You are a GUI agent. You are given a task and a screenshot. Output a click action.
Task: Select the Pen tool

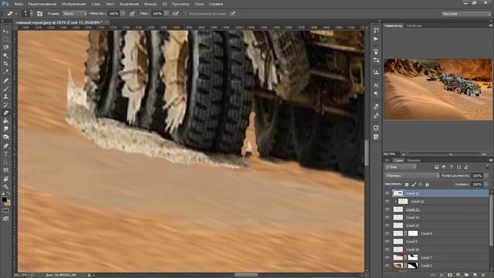coord(5,146)
